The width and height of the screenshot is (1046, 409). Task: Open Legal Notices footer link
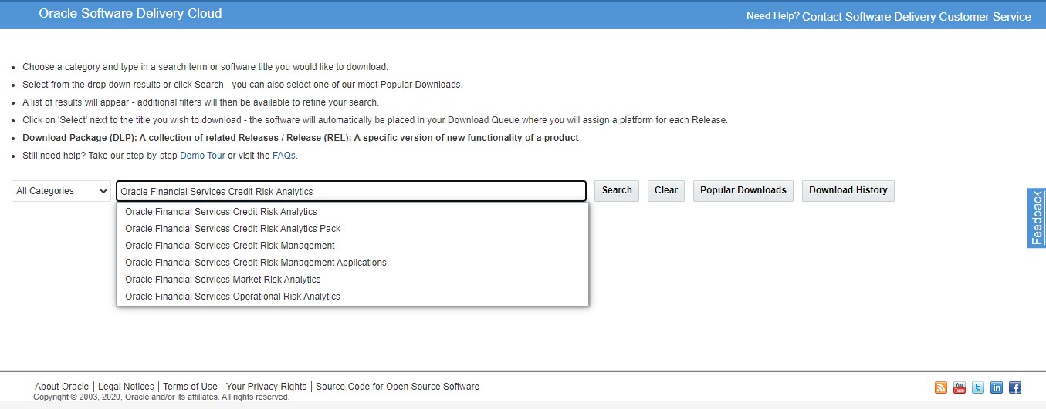pos(126,387)
